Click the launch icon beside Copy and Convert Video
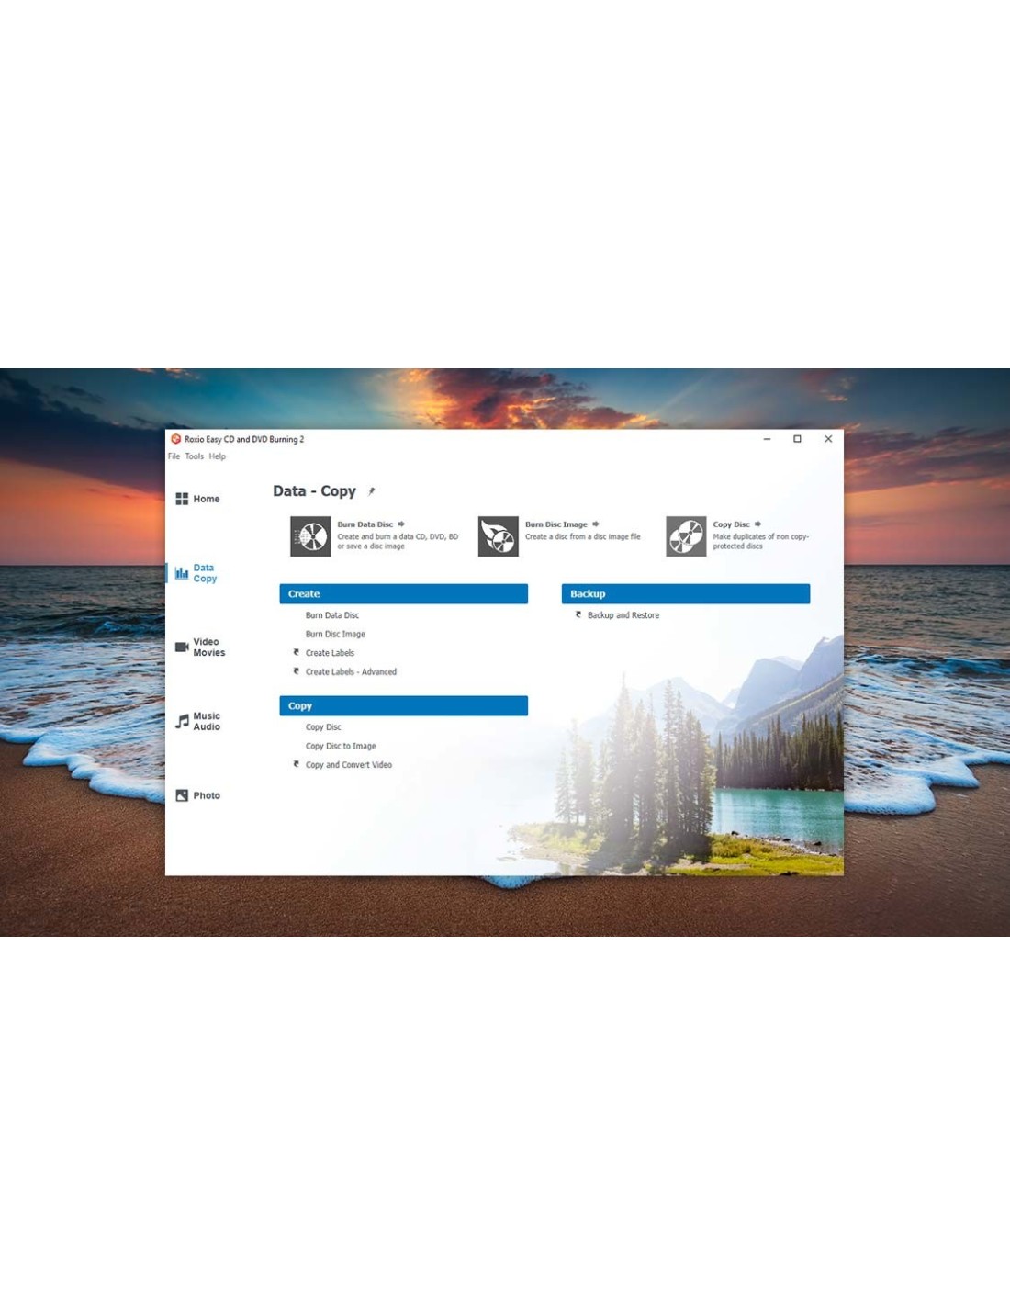 [x=296, y=764]
